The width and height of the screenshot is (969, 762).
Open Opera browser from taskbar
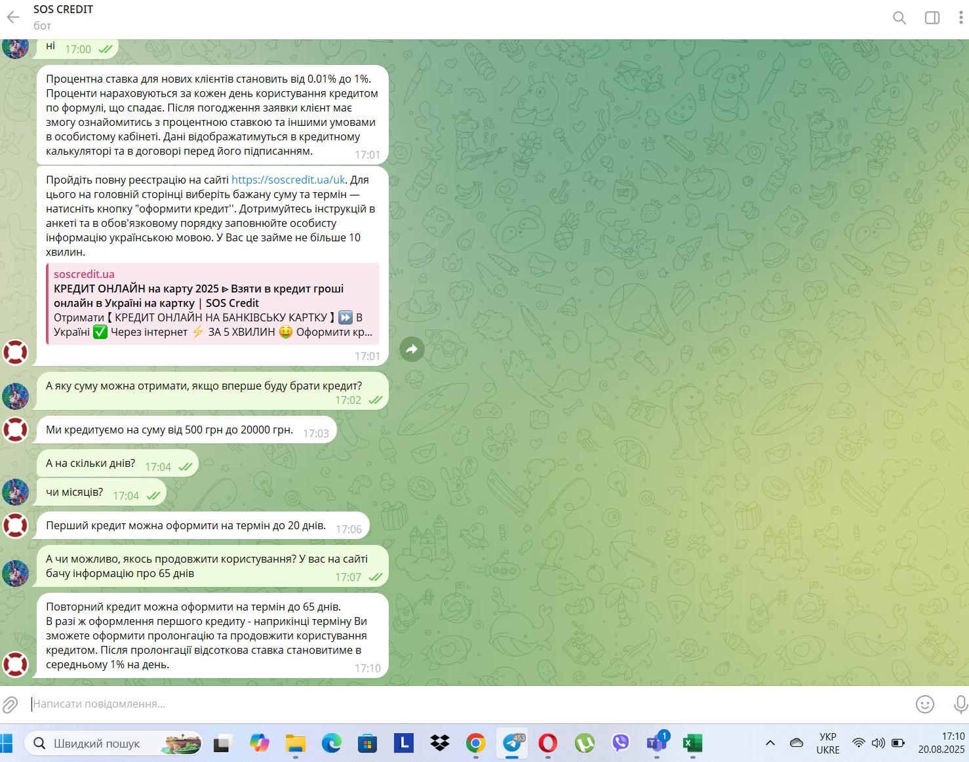pos(548,743)
